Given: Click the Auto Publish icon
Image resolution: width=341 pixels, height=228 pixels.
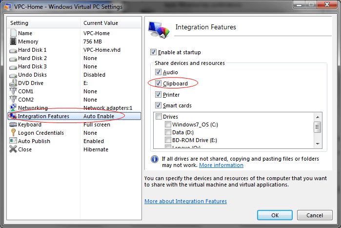Looking at the screenshot, I should [13, 141].
